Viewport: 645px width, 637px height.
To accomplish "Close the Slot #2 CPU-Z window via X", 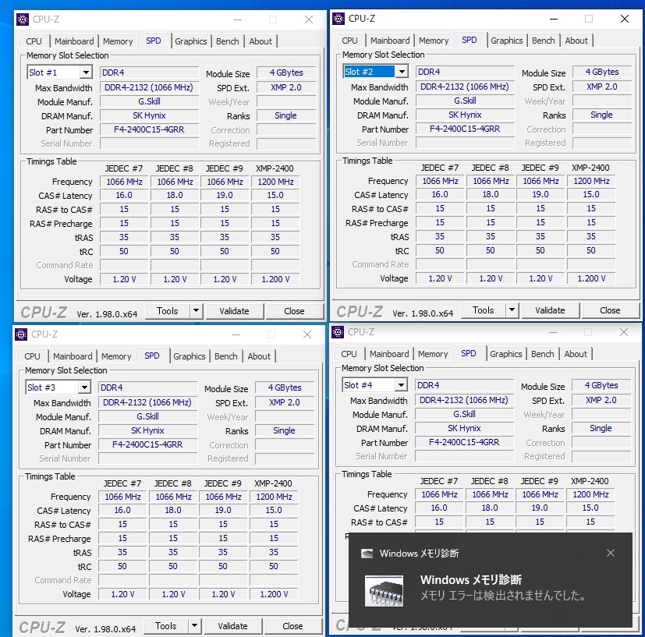I will click(x=625, y=19).
